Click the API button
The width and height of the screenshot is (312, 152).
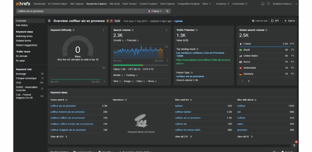point(275,21)
